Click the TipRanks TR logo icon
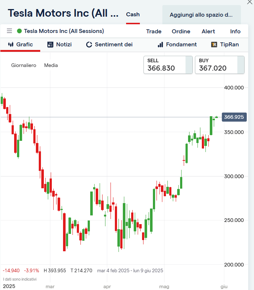 coord(214,45)
